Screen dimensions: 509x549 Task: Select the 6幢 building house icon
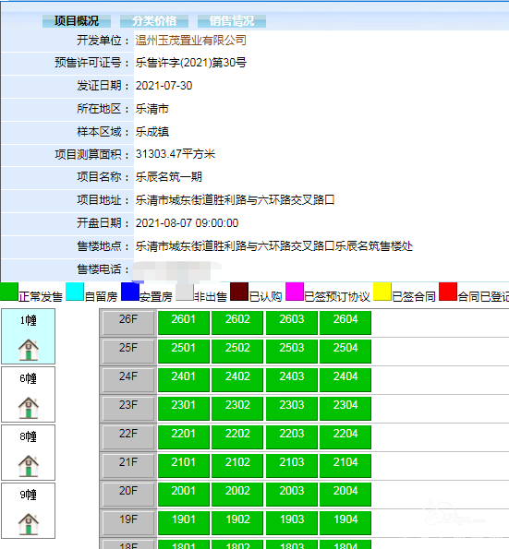pyautogui.click(x=29, y=408)
